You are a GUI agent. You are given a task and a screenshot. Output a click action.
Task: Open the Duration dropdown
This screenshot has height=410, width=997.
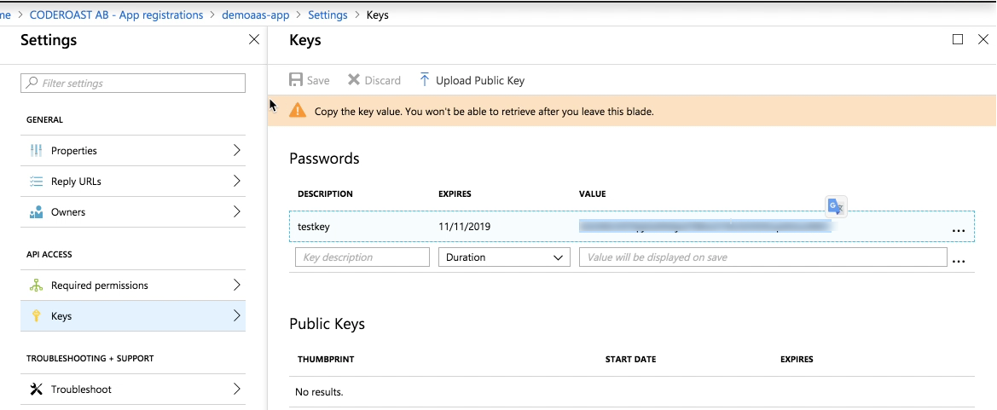coord(504,257)
